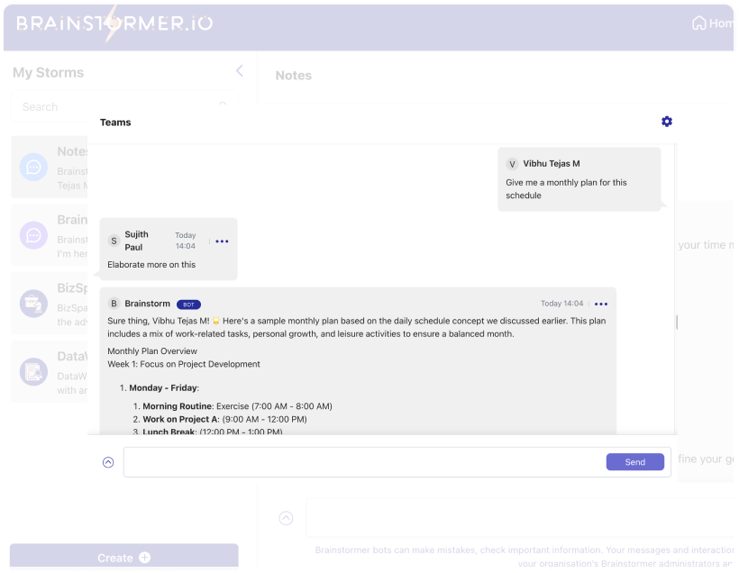Screen dimensions: 739x573
Task: Click the Teams chat scrollbar thumb
Action: click(x=677, y=323)
